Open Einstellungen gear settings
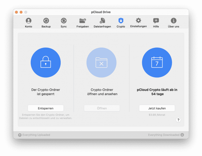The width and height of the screenshot is (202, 156). coord(138,23)
